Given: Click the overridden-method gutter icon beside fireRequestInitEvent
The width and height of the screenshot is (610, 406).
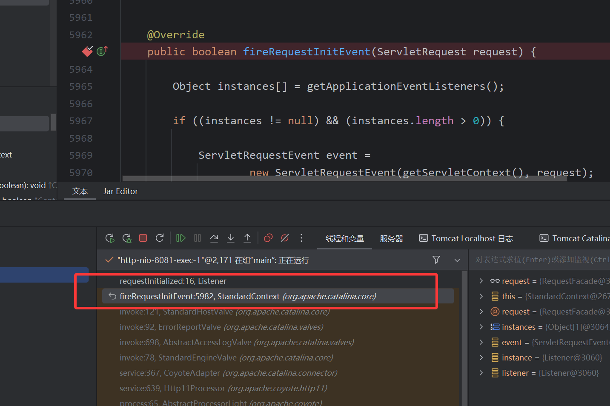Looking at the screenshot, I should [x=102, y=51].
